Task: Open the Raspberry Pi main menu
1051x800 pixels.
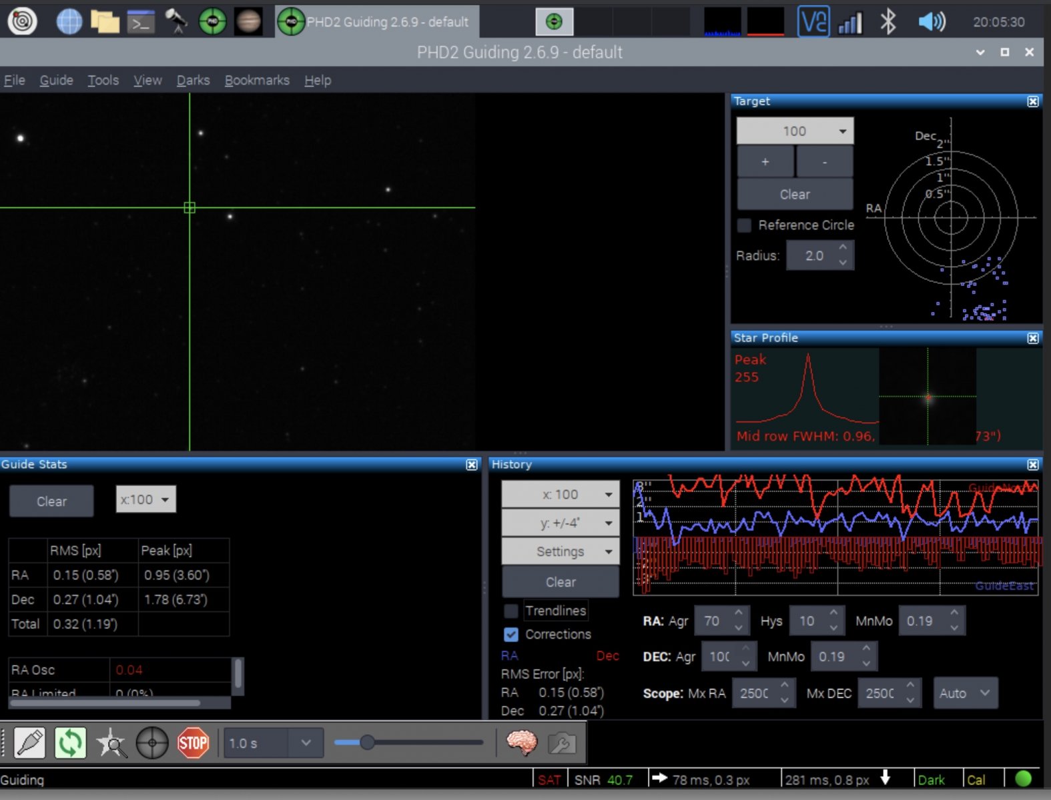Action: tap(22, 21)
